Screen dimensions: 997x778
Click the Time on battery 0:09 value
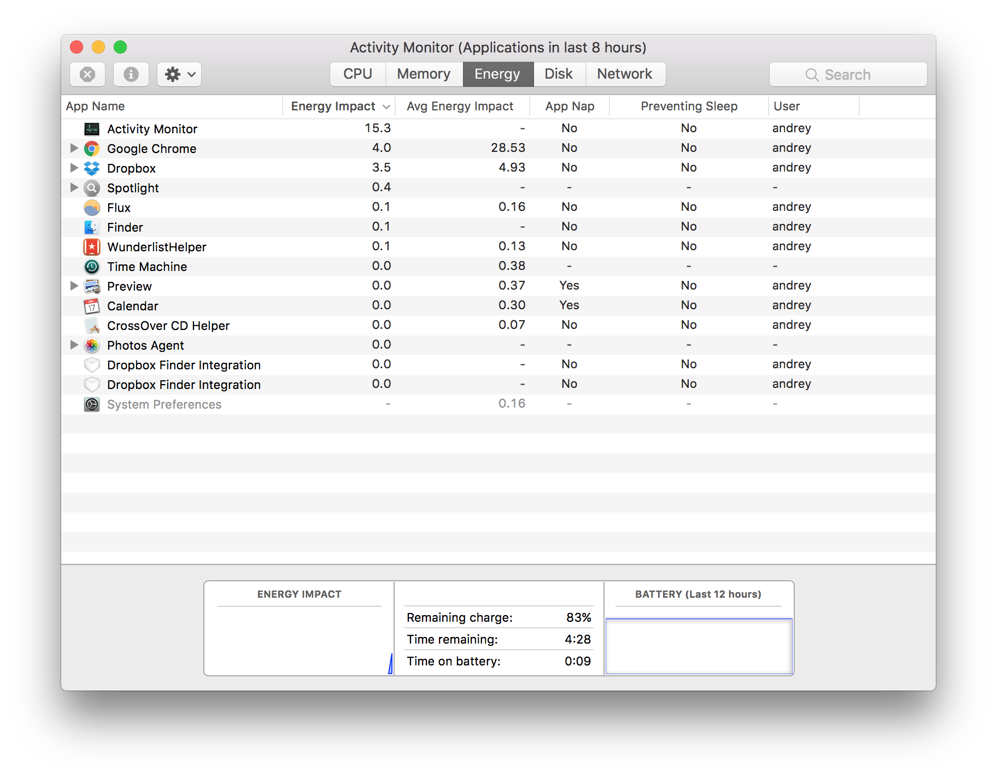[x=578, y=661]
